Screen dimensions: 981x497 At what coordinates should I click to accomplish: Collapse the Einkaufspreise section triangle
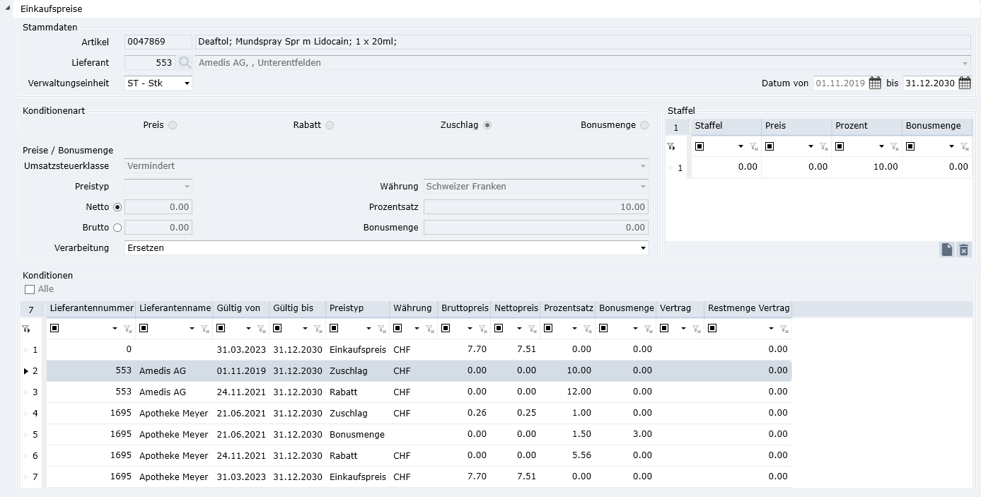point(7,8)
